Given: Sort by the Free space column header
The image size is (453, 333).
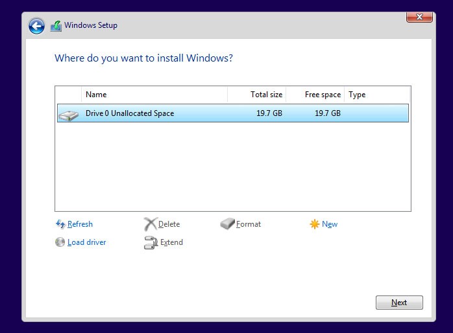Looking at the screenshot, I should click(315, 95).
